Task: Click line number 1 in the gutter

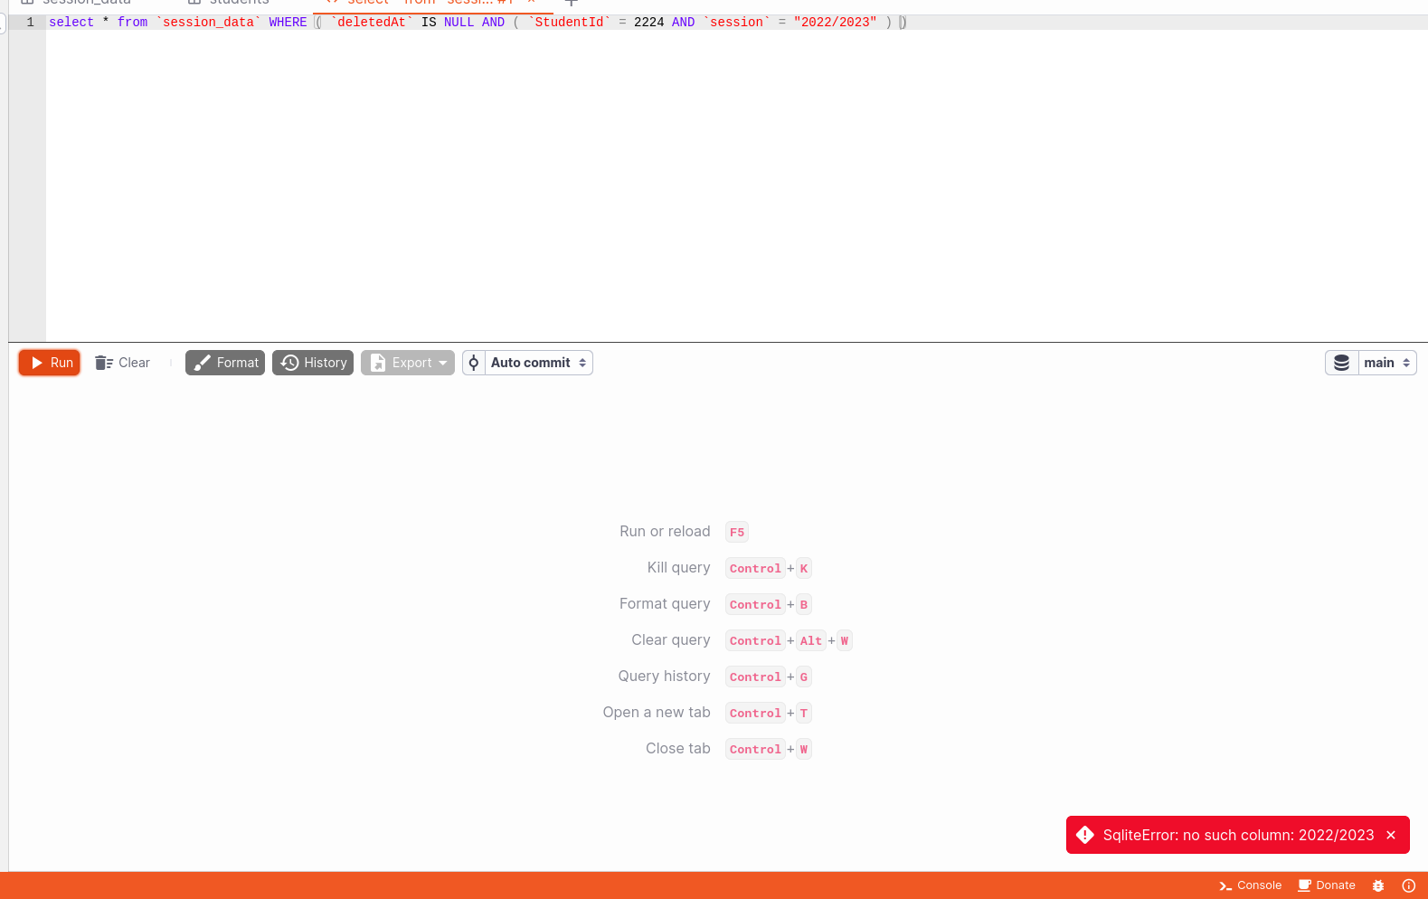Action: click(x=31, y=23)
